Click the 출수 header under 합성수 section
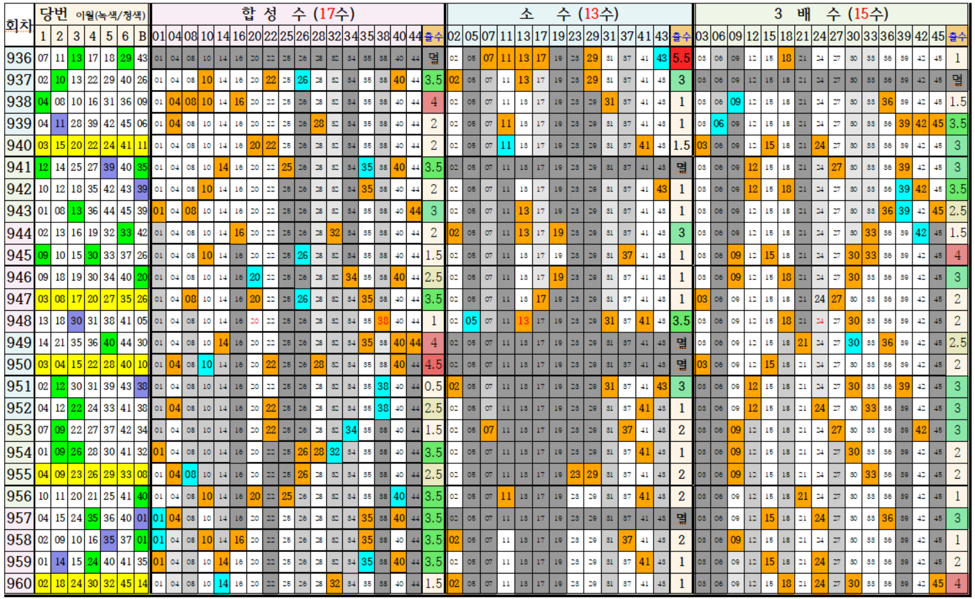 [x=433, y=36]
